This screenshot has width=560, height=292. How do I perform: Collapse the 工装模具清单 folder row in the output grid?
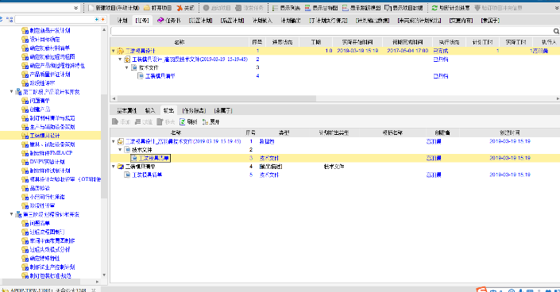(x=114, y=167)
